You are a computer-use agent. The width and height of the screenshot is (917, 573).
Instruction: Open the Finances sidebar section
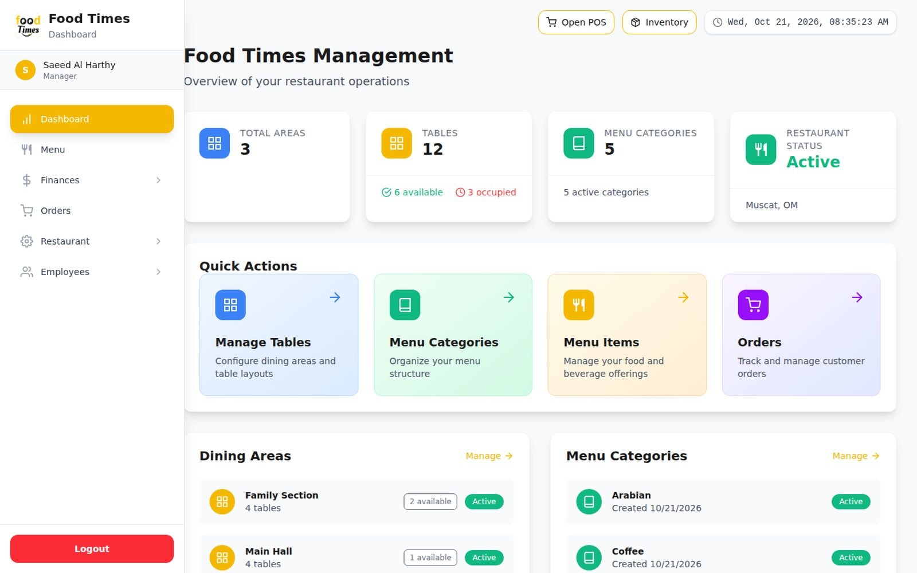tap(92, 180)
